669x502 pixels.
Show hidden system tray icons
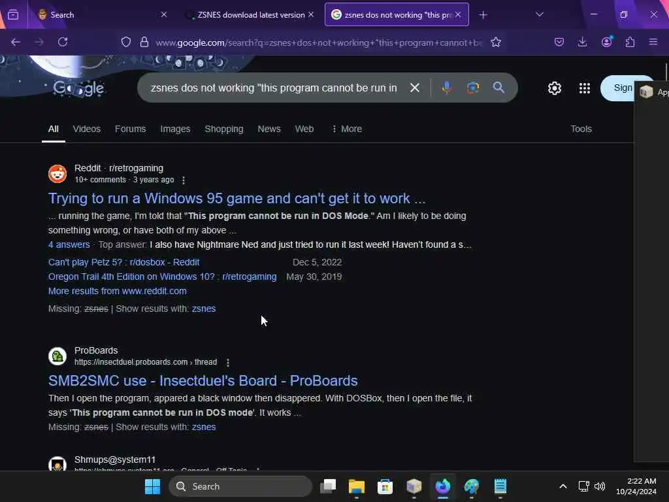(x=563, y=486)
